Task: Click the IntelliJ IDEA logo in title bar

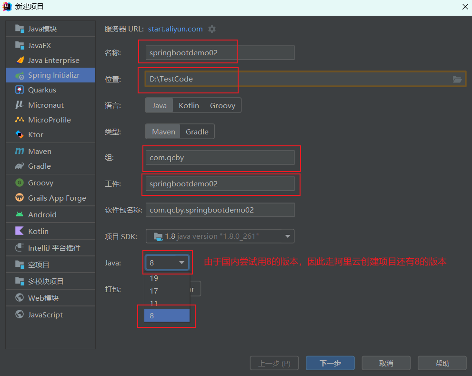Action: tap(7, 6)
